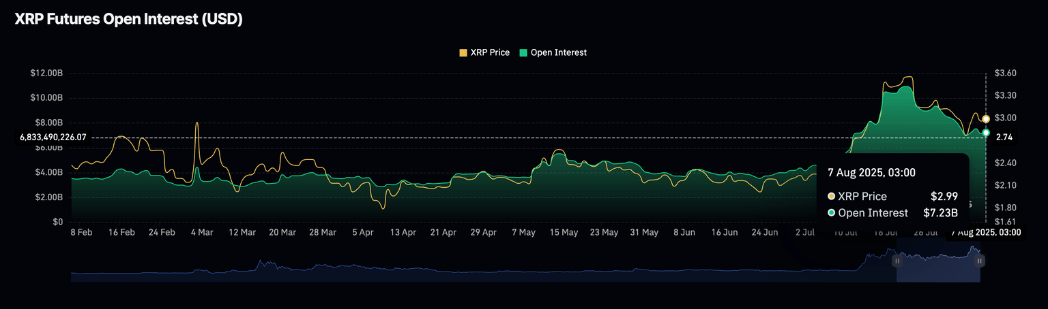Click the tooltip date 7 Aug 2025 header

point(871,172)
